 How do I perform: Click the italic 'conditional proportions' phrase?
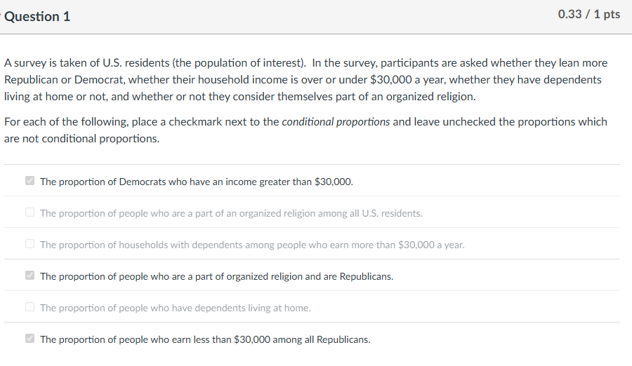(x=336, y=122)
